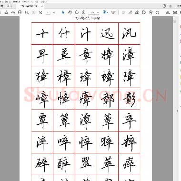Click the icon between sign and trash
This screenshot has height=181, width=181.
(144, 12)
